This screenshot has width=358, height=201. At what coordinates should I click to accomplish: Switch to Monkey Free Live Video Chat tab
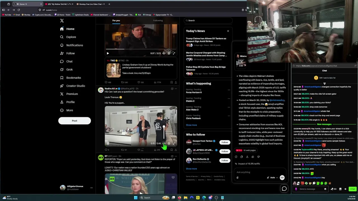pos(91,4)
